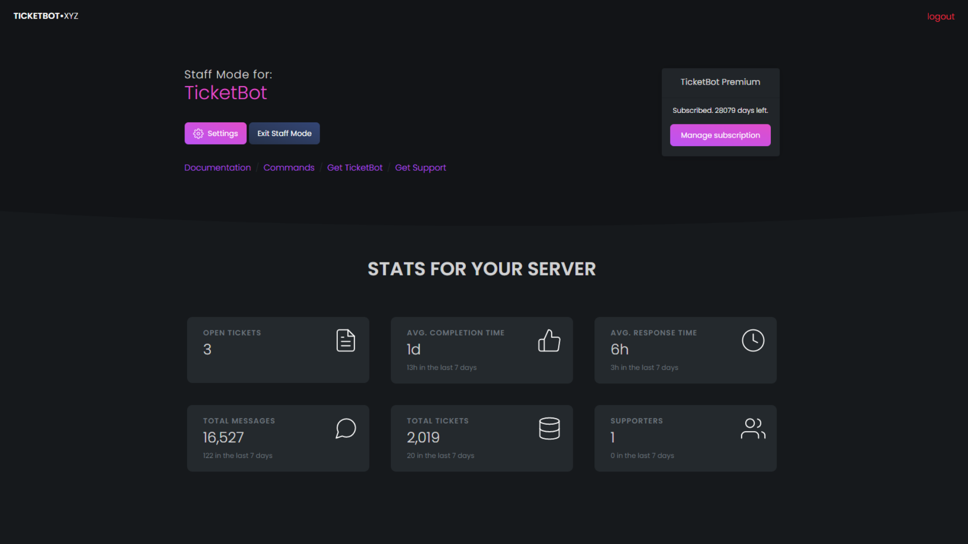Click the TicketBot Premium card title
Screen dimensions: 968x544
(x=720, y=82)
